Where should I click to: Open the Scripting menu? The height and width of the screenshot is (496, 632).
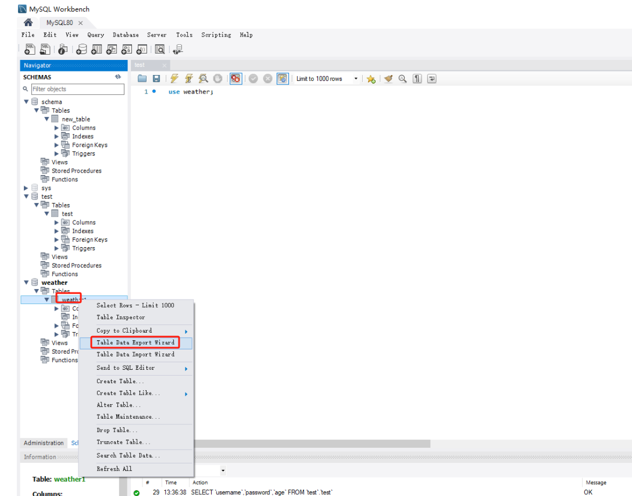pos(216,35)
